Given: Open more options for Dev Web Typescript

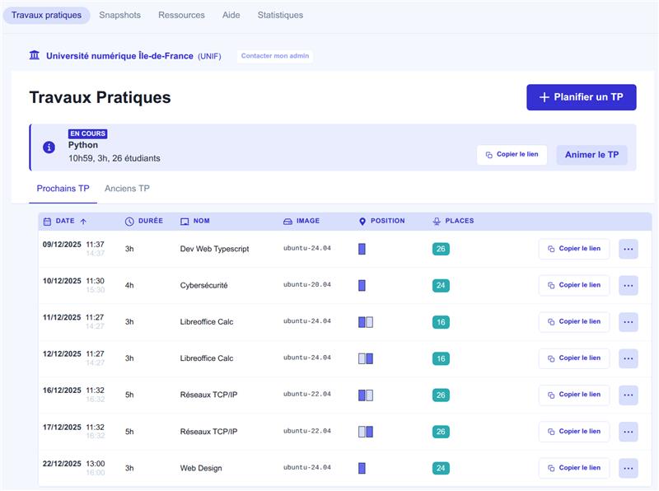Looking at the screenshot, I should pos(628,249).
